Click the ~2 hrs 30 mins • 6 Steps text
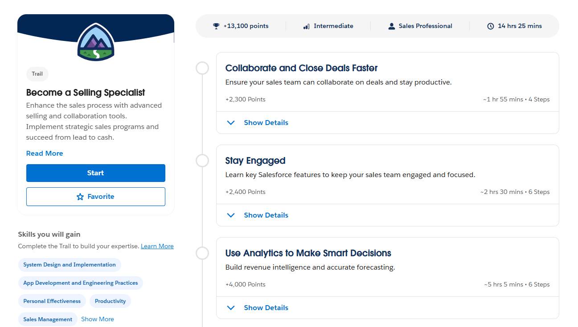This screenshot has width=578, height=327. coord(515,192)
